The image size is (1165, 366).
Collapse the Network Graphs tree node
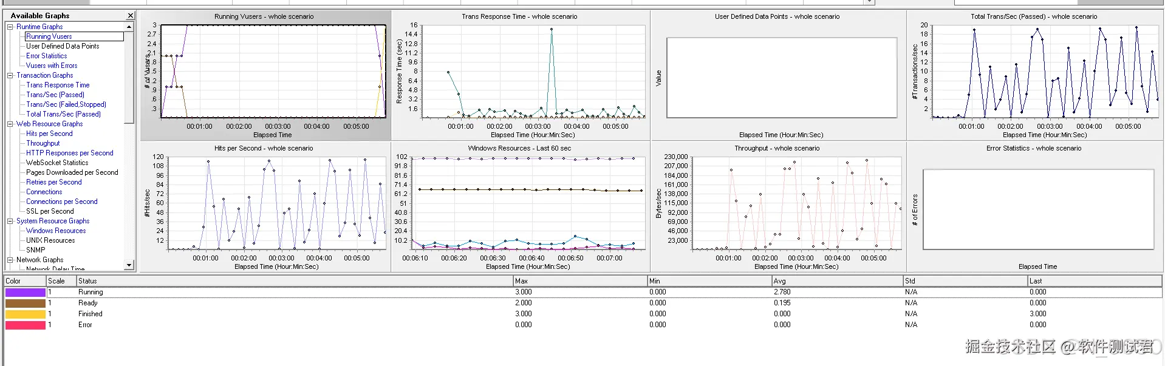pos(10,260)
